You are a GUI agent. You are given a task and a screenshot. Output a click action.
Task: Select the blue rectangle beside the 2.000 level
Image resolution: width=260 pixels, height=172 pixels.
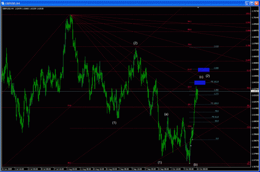tap(203, 70)
